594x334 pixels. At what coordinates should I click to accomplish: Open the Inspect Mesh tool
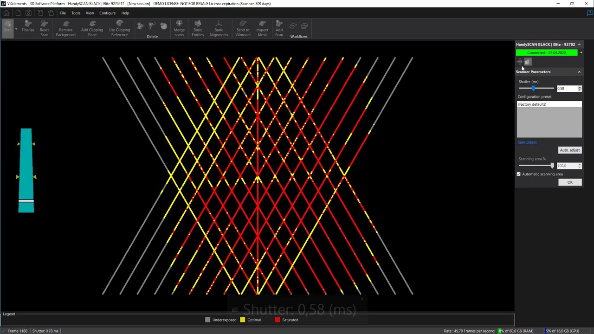(x=262, y=28)
